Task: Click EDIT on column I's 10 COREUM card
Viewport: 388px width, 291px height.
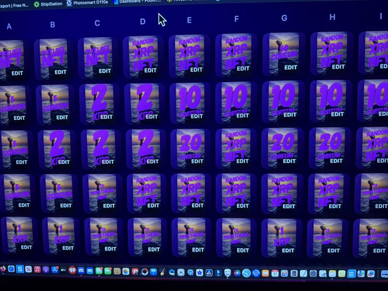Action: [x=383, y=114]
